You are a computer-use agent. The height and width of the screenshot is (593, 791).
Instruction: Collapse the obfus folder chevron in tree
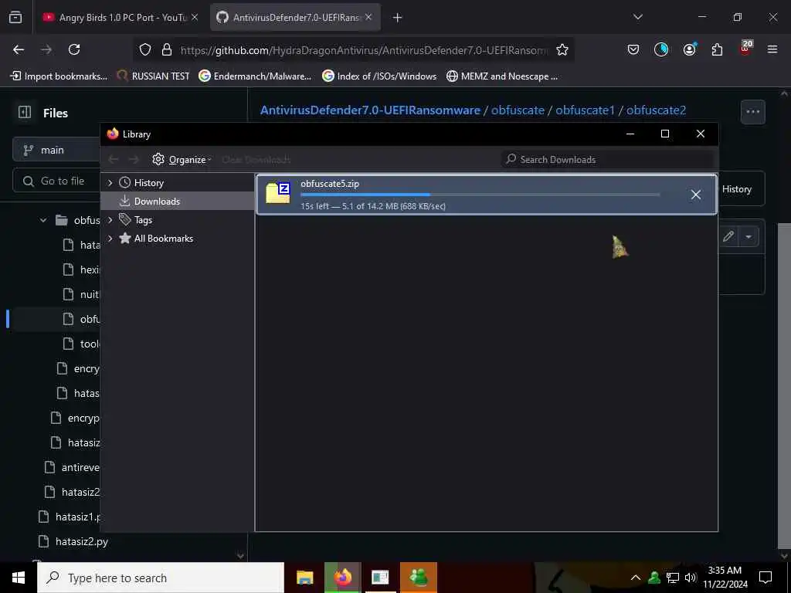click(x=43, y=220)
